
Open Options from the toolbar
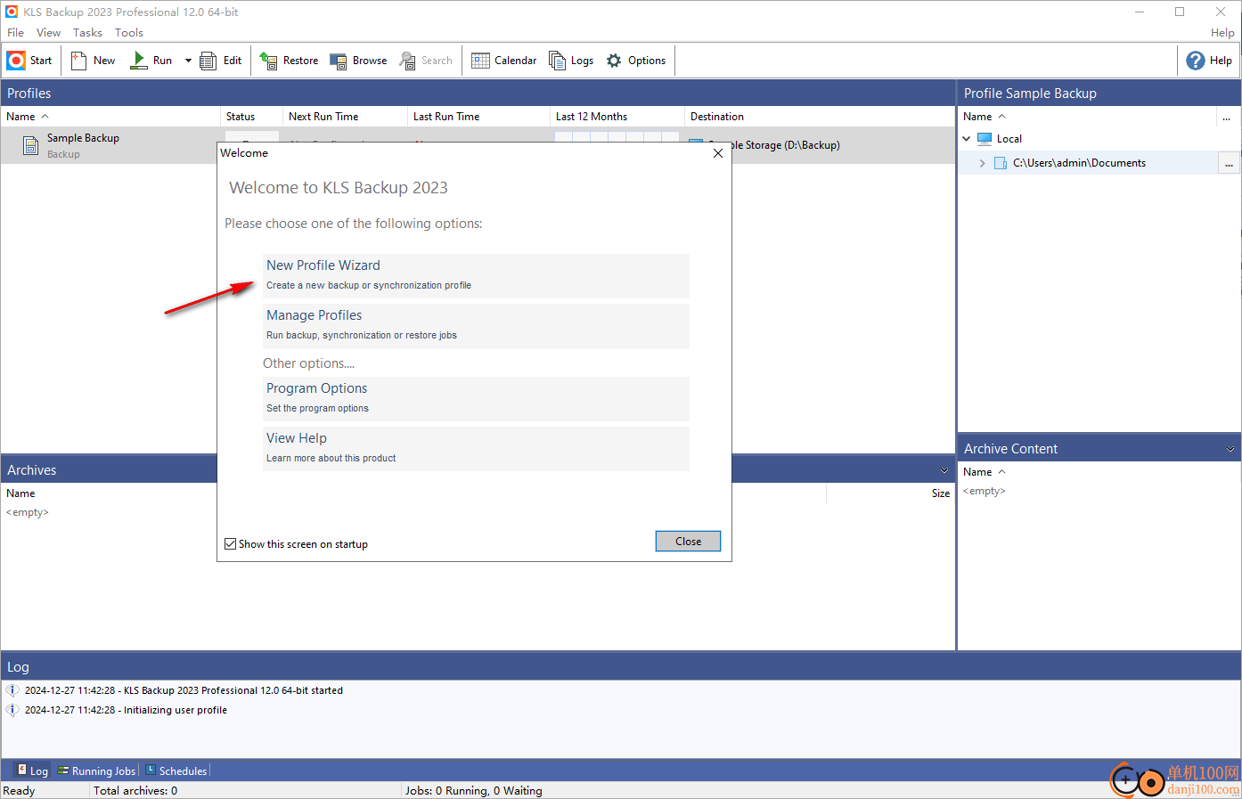coord(636,61)
